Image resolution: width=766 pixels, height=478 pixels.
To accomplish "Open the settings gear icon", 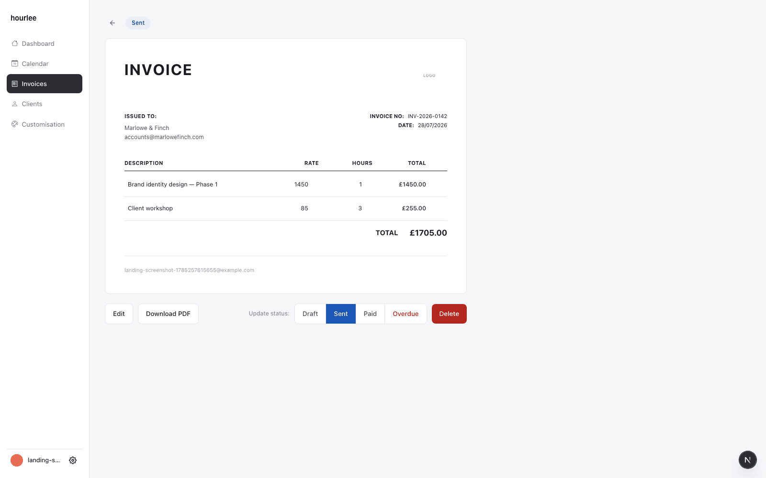I will point(73,460).
